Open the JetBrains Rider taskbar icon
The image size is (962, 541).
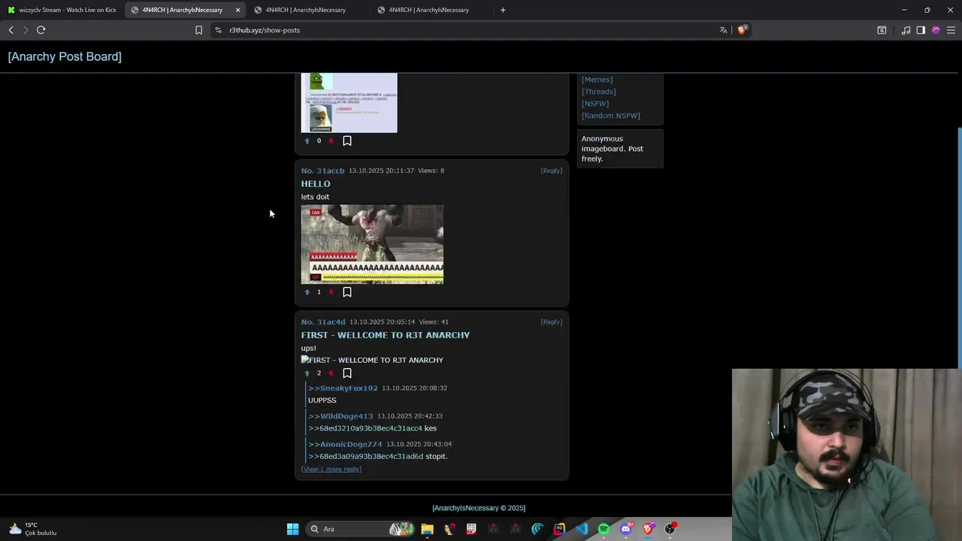click(559, 529)
